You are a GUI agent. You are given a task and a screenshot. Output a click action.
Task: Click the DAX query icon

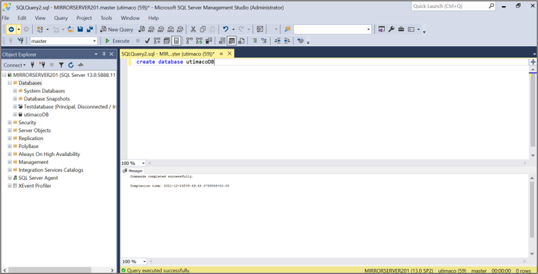(x=180, y=29)
